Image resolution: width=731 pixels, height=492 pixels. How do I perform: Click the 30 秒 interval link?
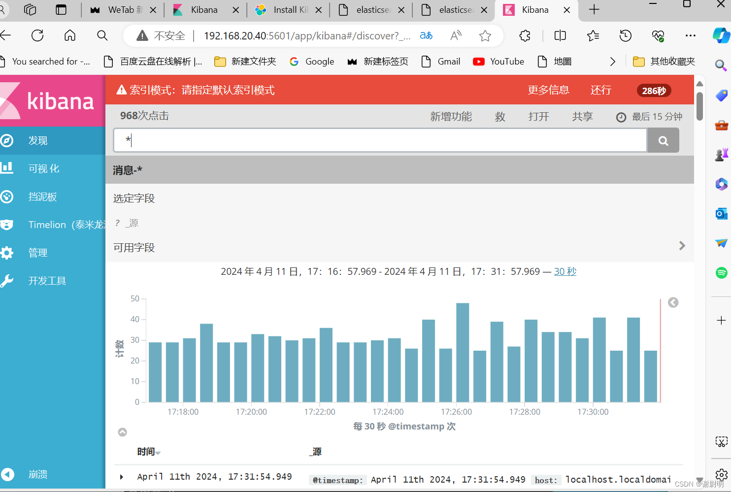point(565,271)
